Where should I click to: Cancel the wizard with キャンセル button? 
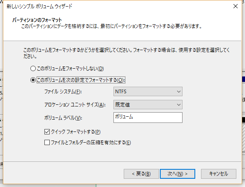(x=219, y=174)
